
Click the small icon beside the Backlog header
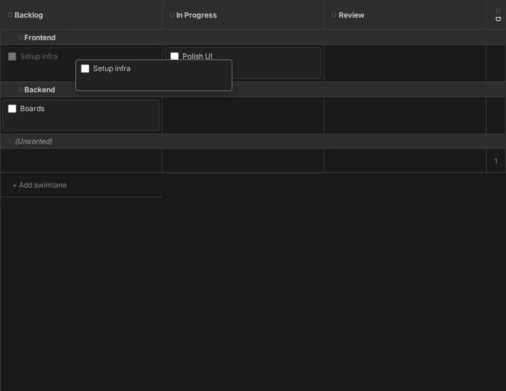(x=10, y=15)
